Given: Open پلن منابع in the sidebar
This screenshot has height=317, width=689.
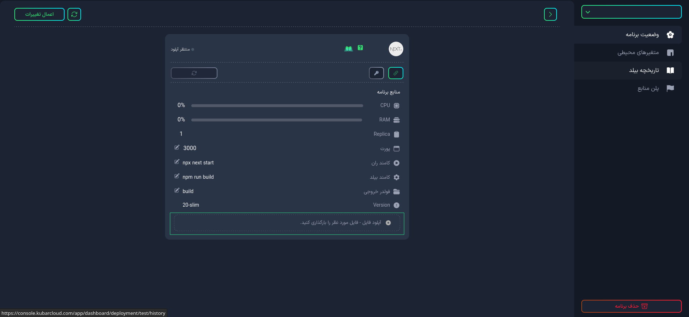Looking at the screenshot, I should (628, 88).
